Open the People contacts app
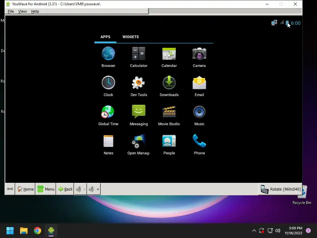The height and width of the screenshot is (238, 317). [x=169, y=144]
